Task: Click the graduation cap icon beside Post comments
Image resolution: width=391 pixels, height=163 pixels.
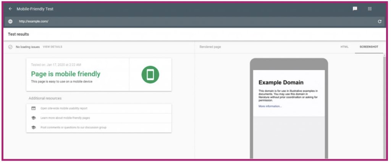Action: 34,127
